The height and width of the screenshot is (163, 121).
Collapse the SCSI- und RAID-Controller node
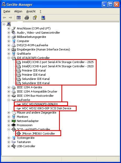9,129
